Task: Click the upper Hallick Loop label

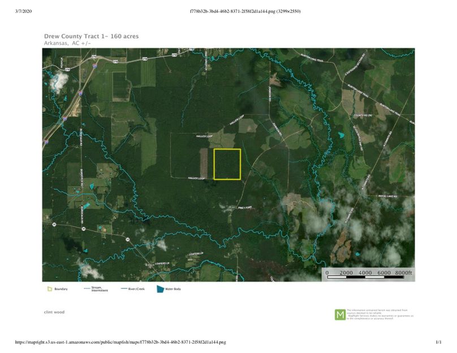Action: 203,136
